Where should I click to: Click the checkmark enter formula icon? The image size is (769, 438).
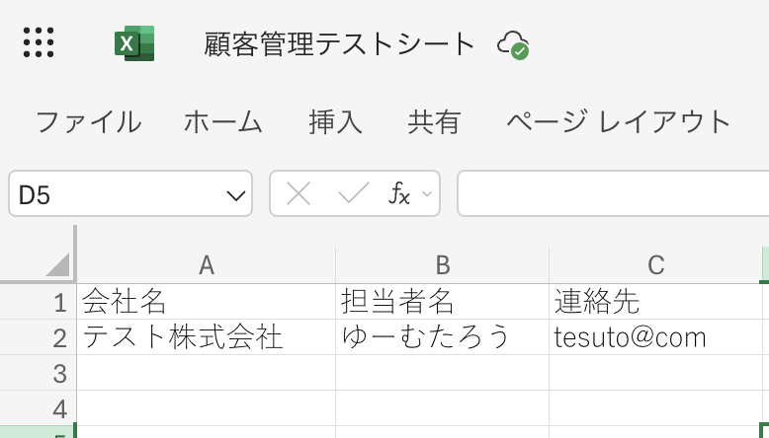coord(353,193)
